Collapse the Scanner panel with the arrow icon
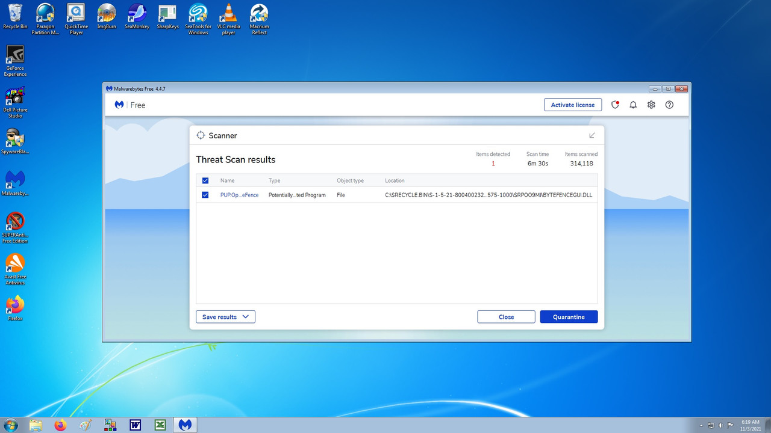Image resolution: width=771 pixels, height=433 pixels. coord(592,135)
